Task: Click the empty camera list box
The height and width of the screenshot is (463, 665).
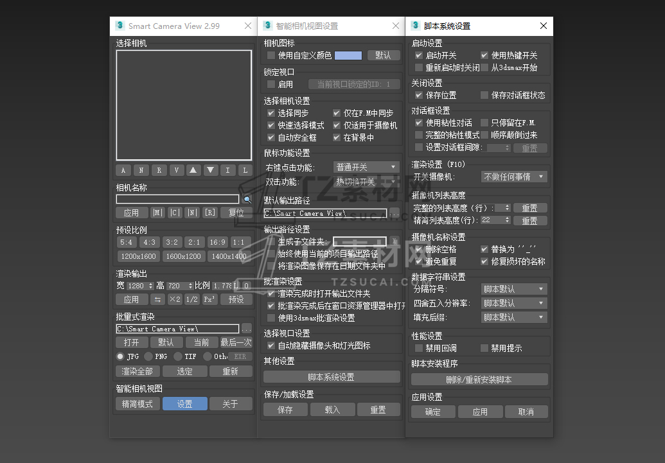Action: 184,105
